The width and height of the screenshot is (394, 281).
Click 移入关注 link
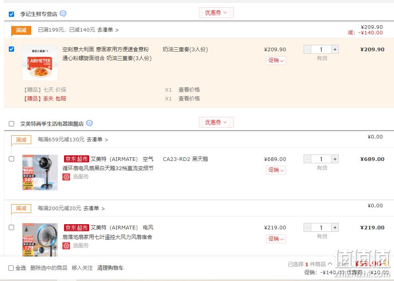pos(82,268)
